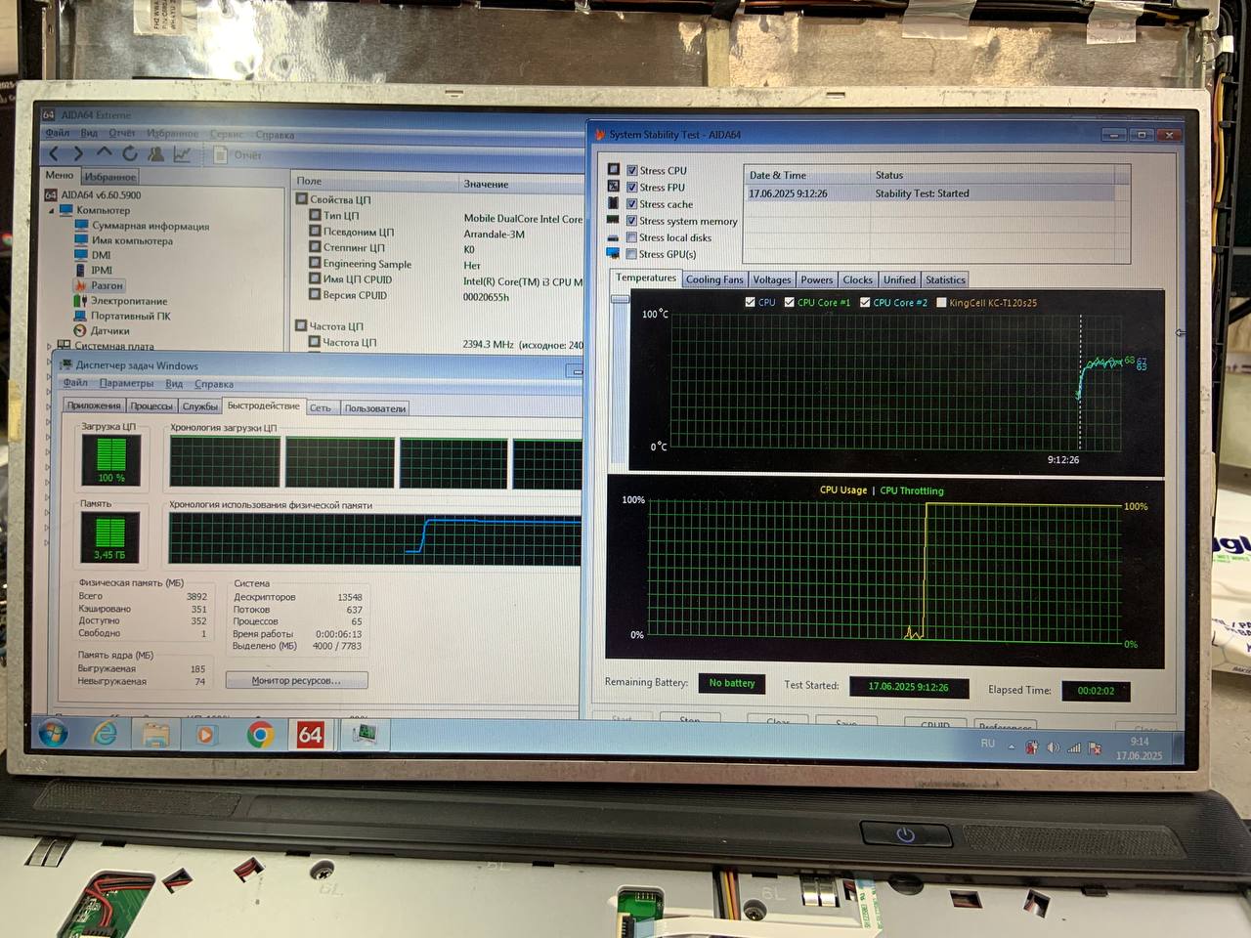Image resolution: width=1251 pixels, height=938 pixels.
Task: Switch to the Cooling Fans tab
Action: pos(713,280)
